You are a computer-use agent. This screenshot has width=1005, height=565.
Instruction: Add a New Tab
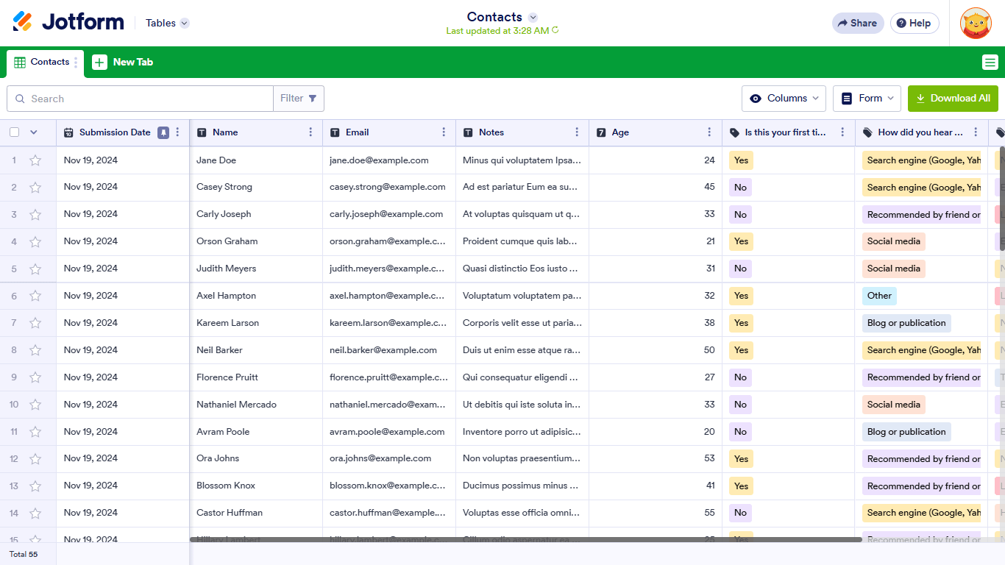coord(123,63)
